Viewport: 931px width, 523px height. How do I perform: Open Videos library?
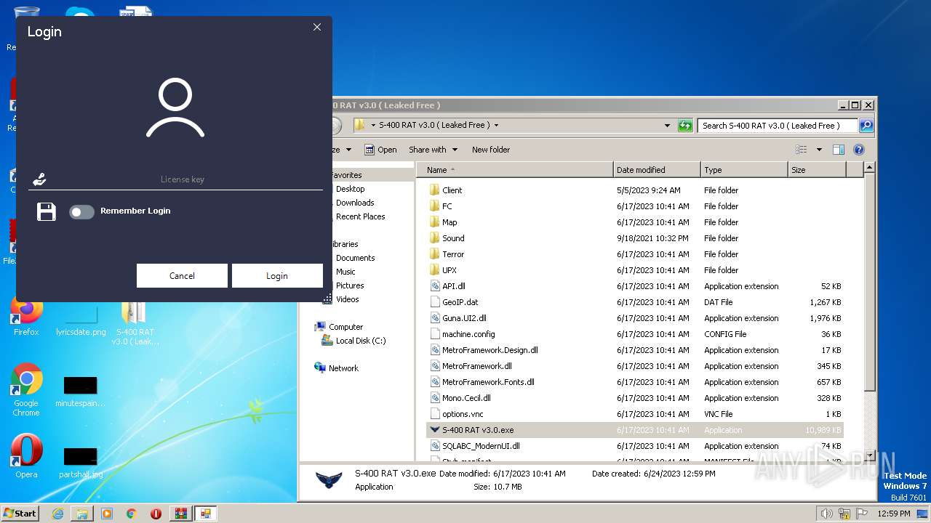347,299
